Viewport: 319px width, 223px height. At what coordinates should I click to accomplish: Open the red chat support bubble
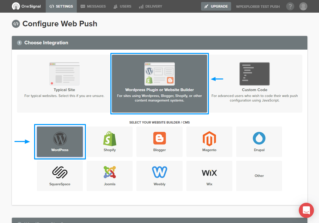click(306, 210)
